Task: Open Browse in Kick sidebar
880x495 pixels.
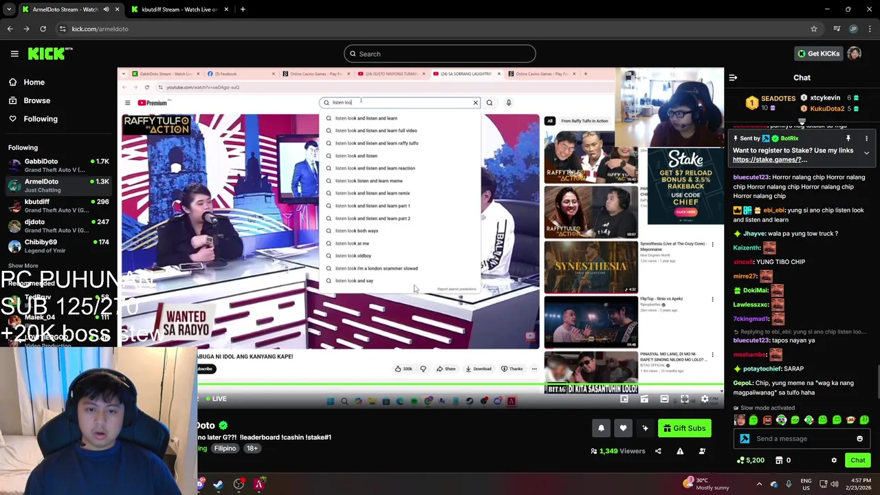Action: click(30, 100)
